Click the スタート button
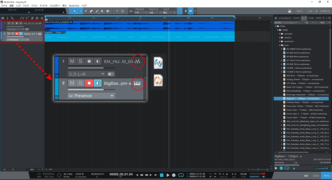The image size is (332, 180). tap(300, 11)
